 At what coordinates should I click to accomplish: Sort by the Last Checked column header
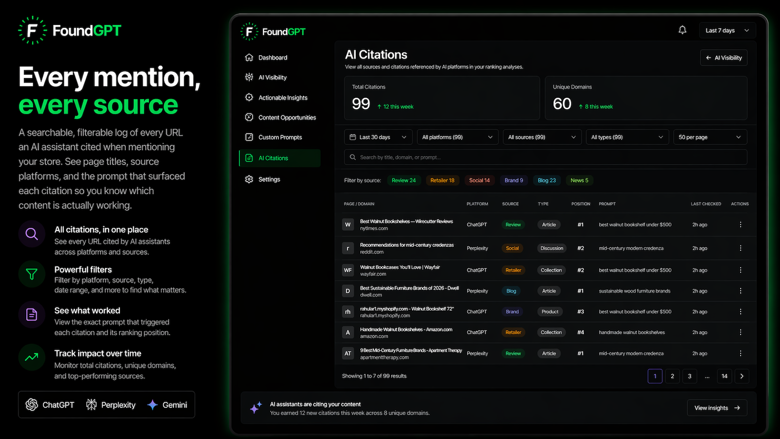coord(705,204)
